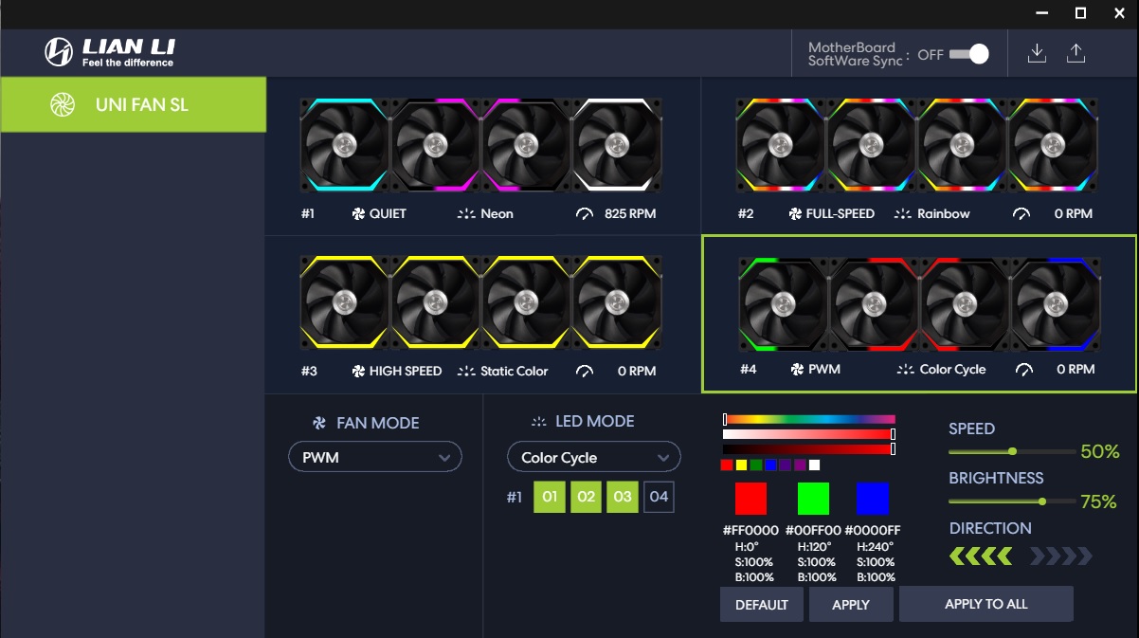Click the export profile upload icon
The height and width of the screenshot is (638, 1139).
(x=1076, y=53)
